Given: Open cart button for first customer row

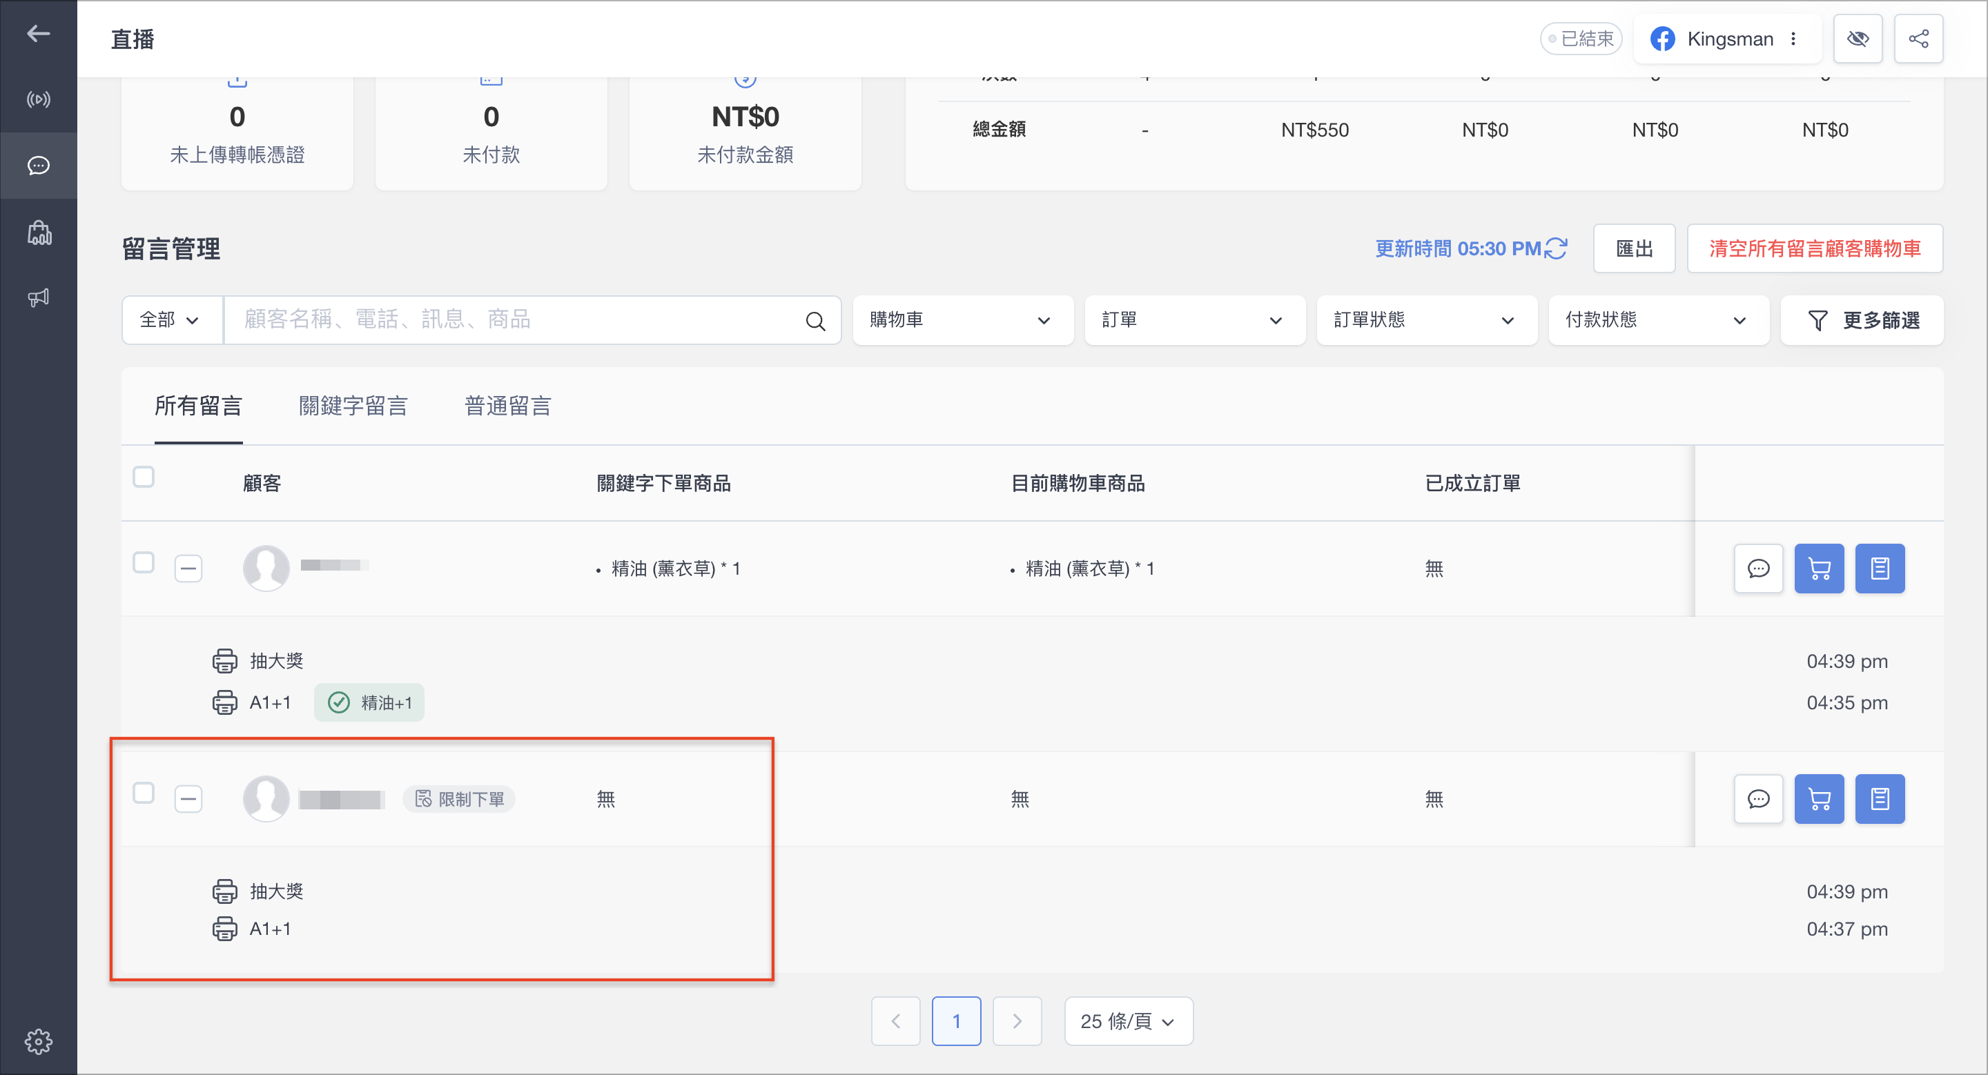Looking at the screenshot, I should click(1819, 569).
